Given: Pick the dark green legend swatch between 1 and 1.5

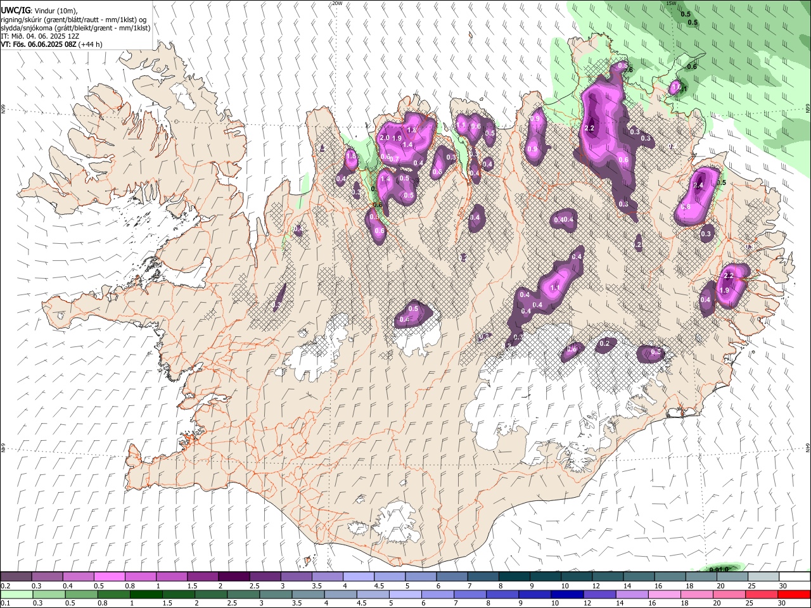Looking at the screenshot, I should tap(146, 595).
